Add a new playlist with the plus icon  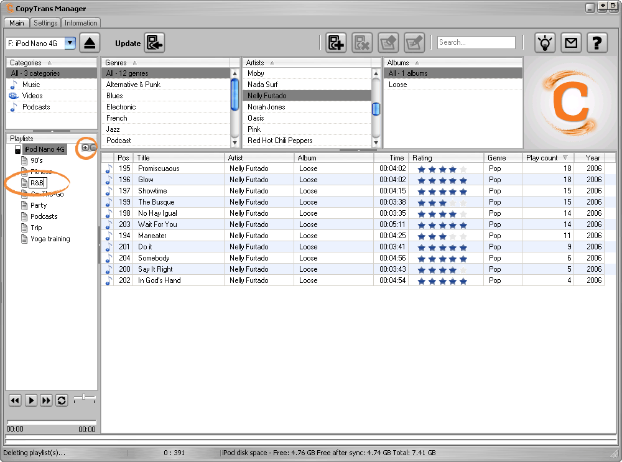pyautogui.click(x=85, y=148)
